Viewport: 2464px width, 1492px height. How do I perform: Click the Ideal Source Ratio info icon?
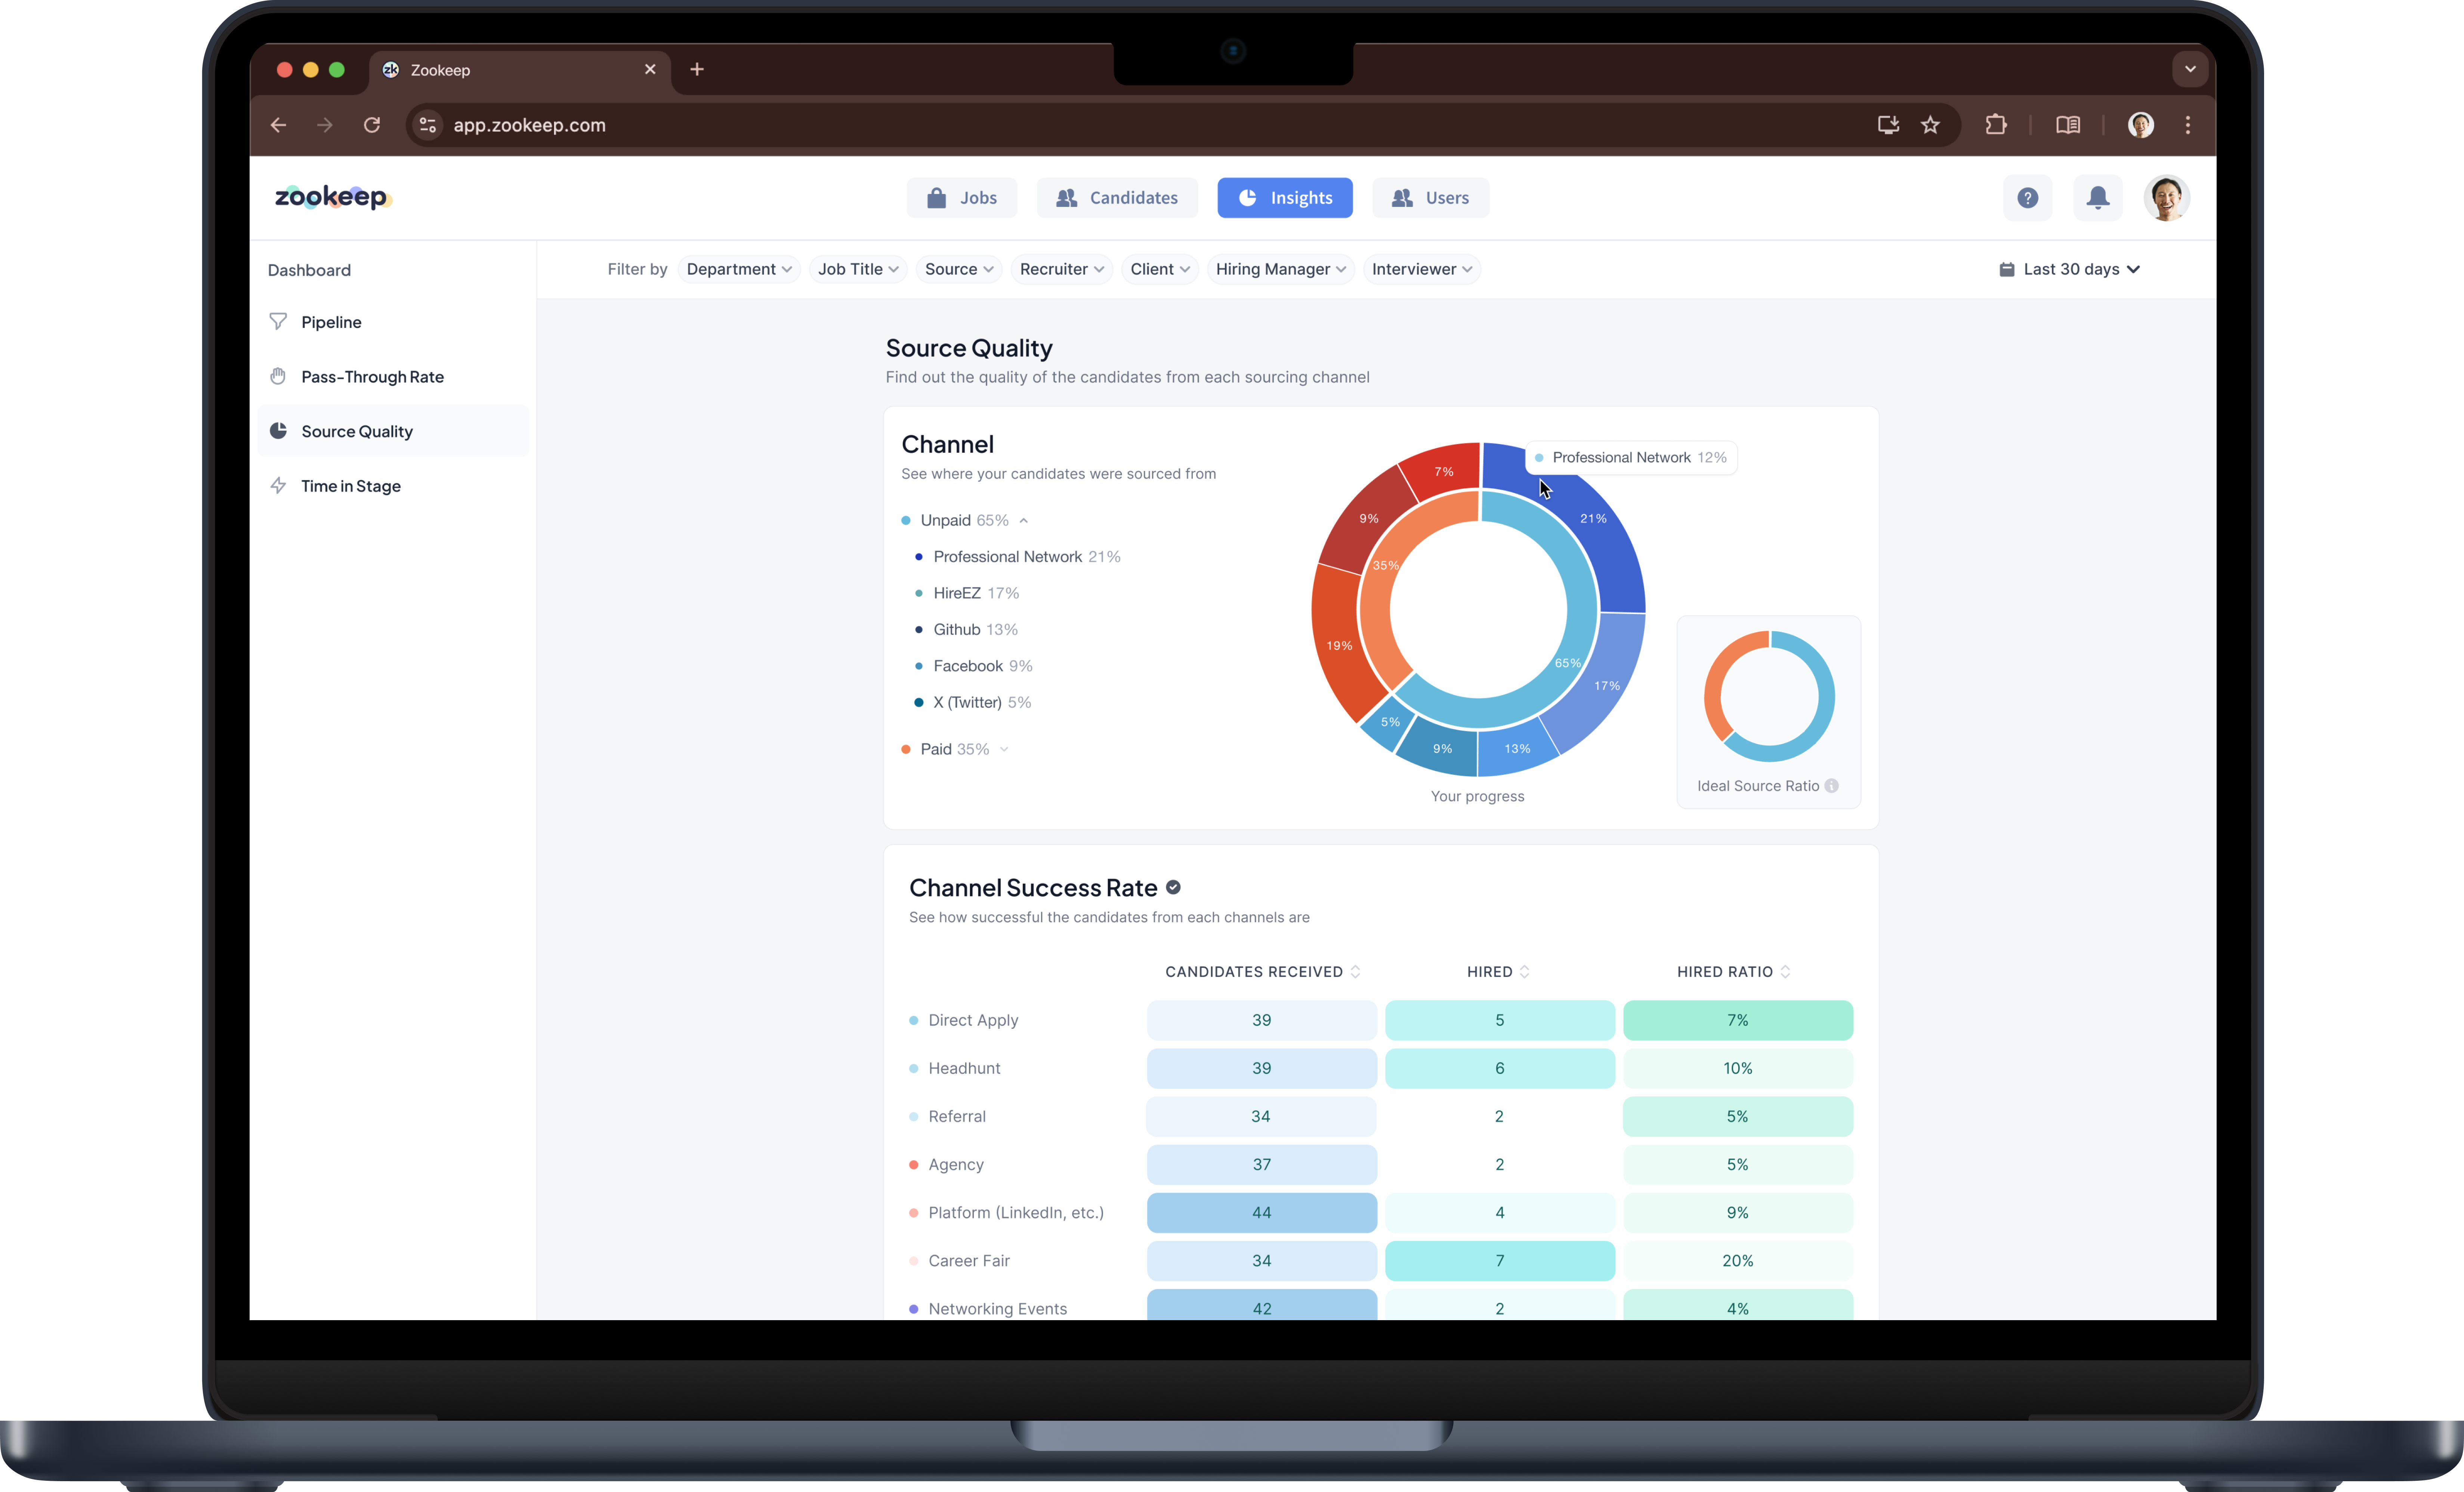[1831, 786]
